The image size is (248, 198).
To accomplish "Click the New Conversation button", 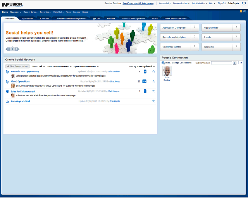I will click(17, 67).
